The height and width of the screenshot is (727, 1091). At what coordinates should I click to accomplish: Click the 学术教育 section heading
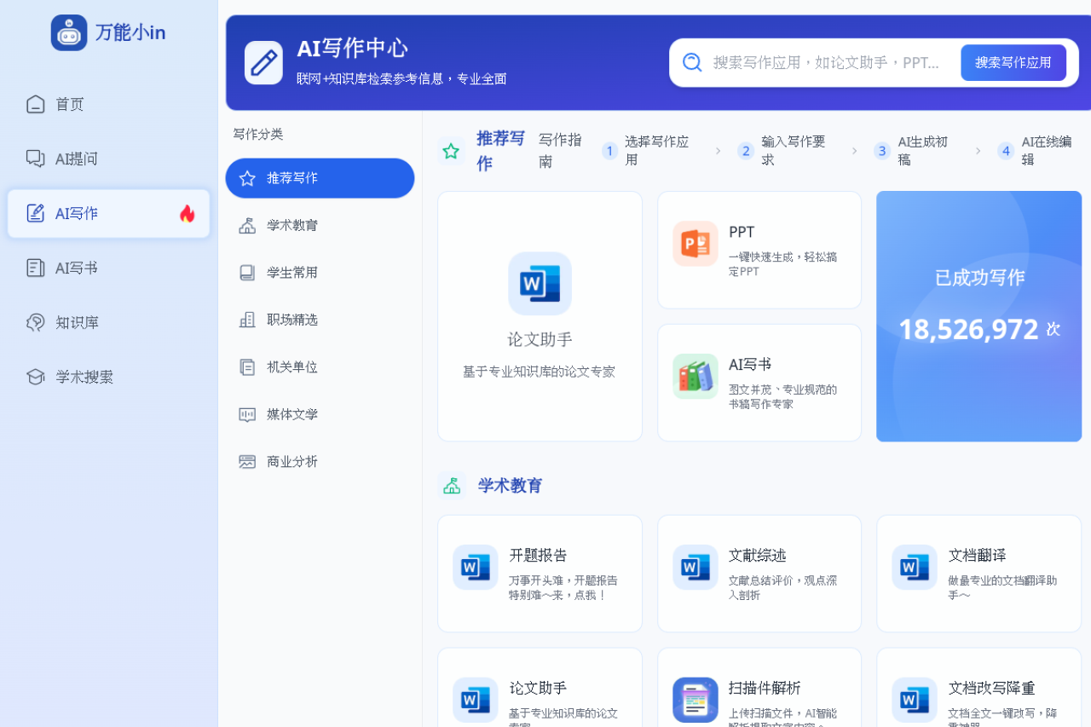[510, 486]
